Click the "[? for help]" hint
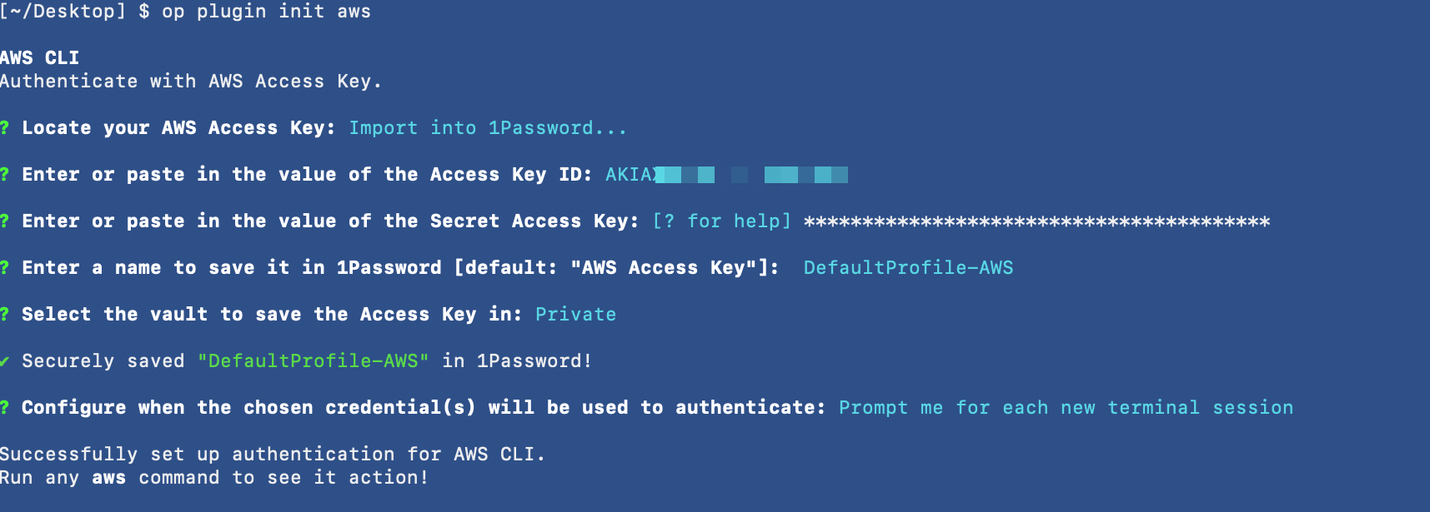The image size is (1430, 512). pos(721,221)
